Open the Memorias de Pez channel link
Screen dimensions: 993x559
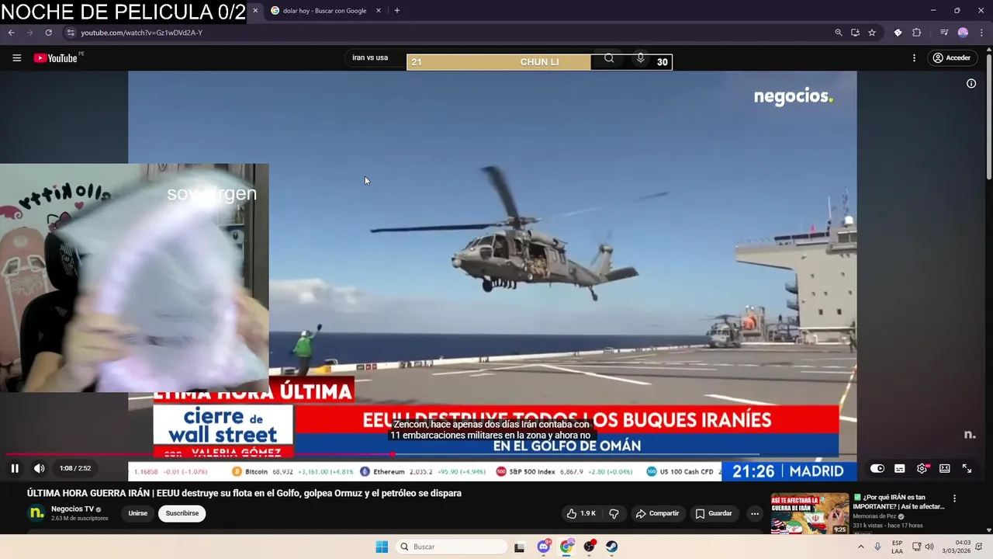tap(874, 516)
